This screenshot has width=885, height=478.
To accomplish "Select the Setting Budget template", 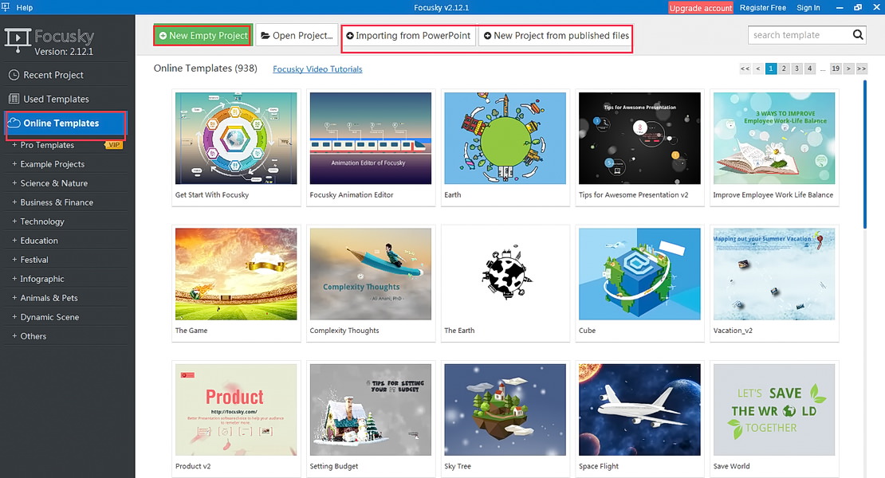I will [370, 419].
